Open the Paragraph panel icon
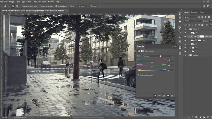This screenshot has width=212, height=119. pyautogui.click(x=180, y=41)
